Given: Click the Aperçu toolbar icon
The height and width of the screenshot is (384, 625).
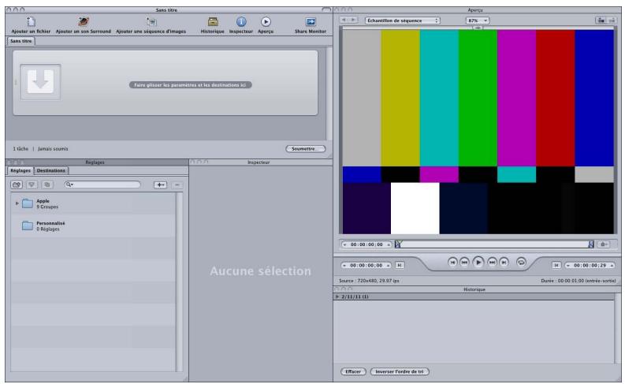Looking at the screenshot, I should pyautogui.click(x=266, y=20).
